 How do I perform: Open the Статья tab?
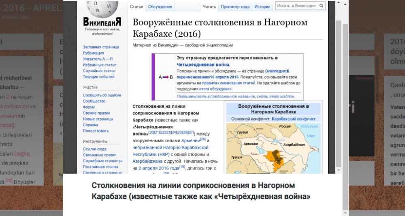click(136, 7)
